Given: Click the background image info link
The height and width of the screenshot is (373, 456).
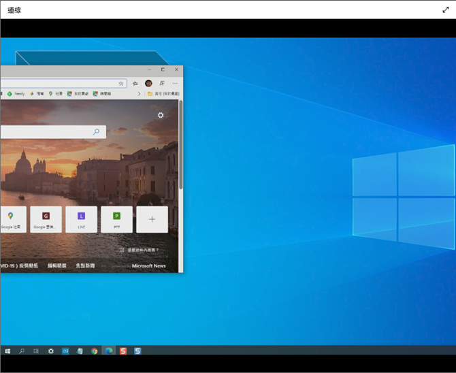Looking at the screenshot, I should point(140,250).
